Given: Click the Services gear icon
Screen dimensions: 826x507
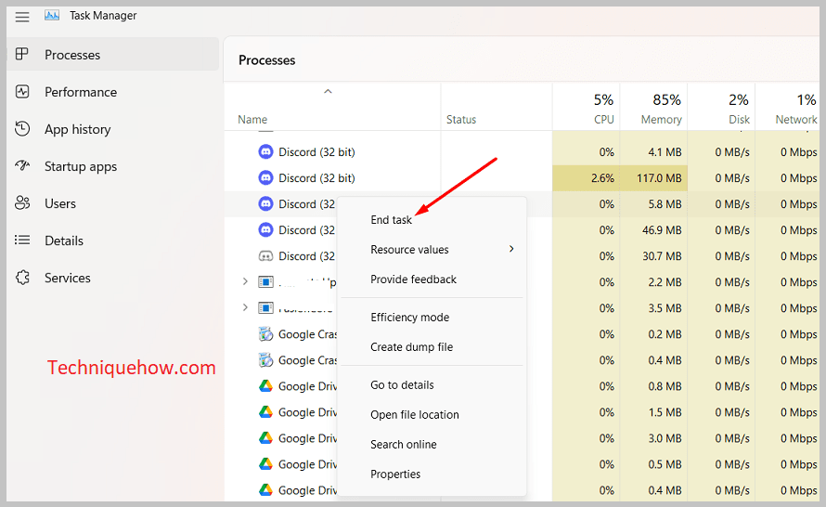Looking at the screenshot, I should [22, 278].
